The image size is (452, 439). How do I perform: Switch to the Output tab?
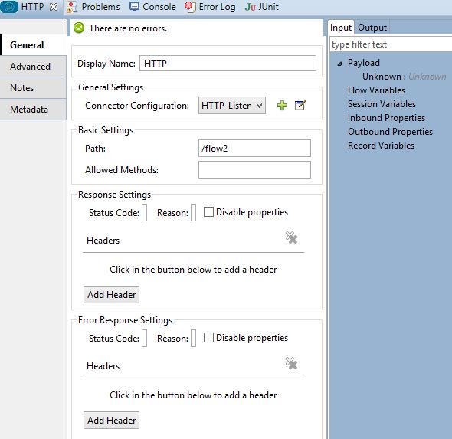(372, 28)
